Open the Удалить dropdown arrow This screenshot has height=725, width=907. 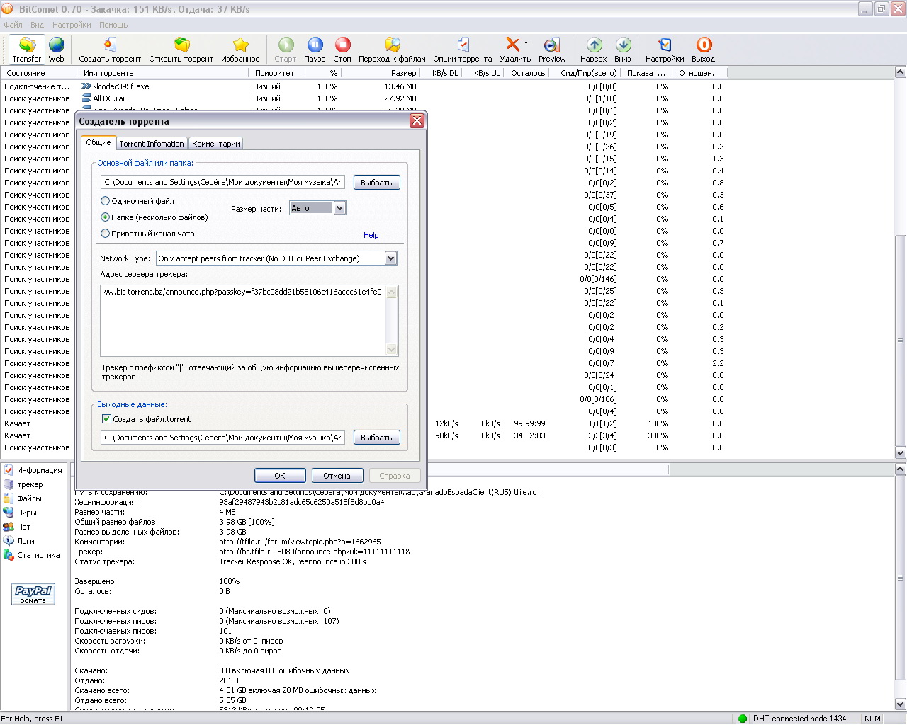point(526,44)
